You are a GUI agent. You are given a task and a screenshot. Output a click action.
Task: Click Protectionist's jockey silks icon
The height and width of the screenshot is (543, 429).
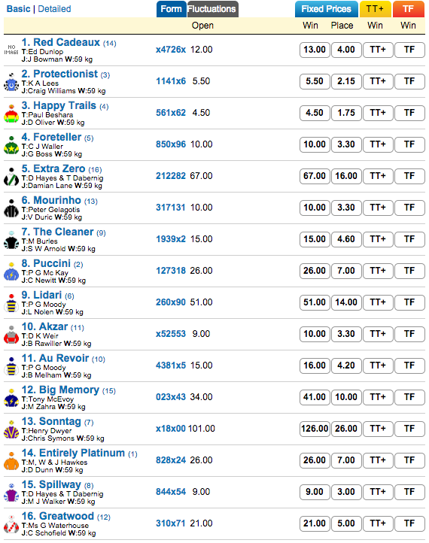(11, 83)
